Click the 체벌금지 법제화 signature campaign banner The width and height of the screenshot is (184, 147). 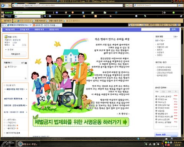click(x=81, y=122)
